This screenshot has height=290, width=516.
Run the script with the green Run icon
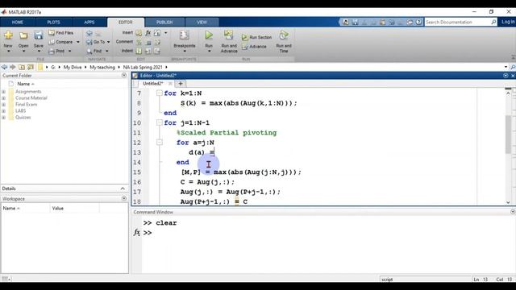click(x=209, y=35)
